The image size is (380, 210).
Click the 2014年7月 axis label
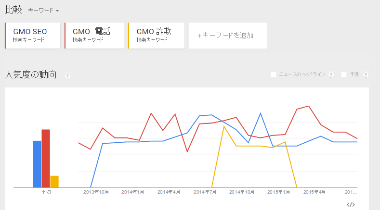205,192
